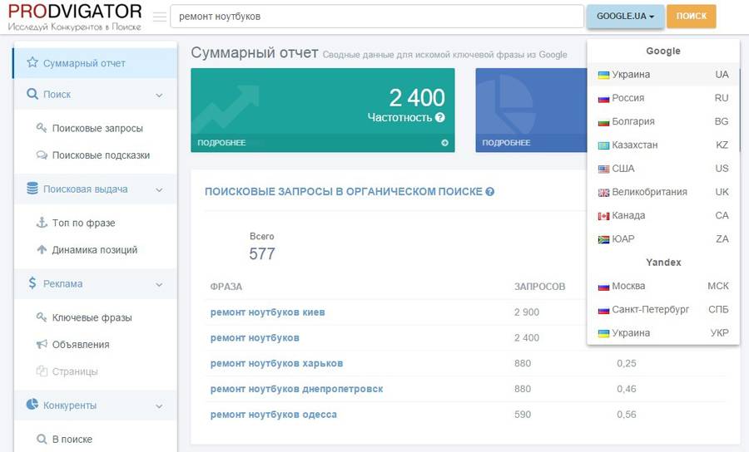The width and height of the screenshot is (749, 452).
Task: Choose Санкт-Петербург under Yandex
Action: pyautogui.click(x=663, y=309)
